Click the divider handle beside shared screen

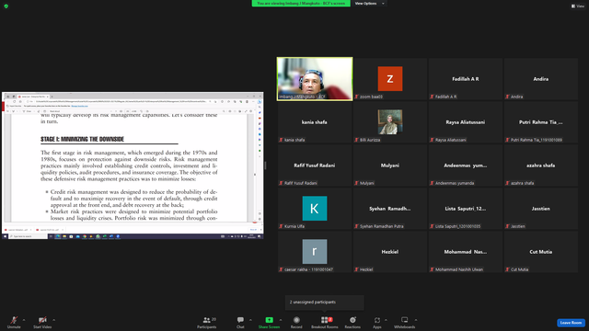[265, 165]
